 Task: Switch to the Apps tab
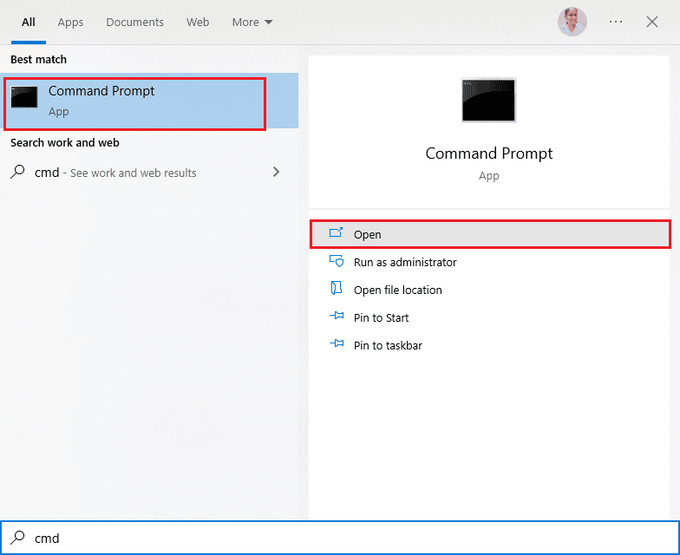(x=70, y=23)
